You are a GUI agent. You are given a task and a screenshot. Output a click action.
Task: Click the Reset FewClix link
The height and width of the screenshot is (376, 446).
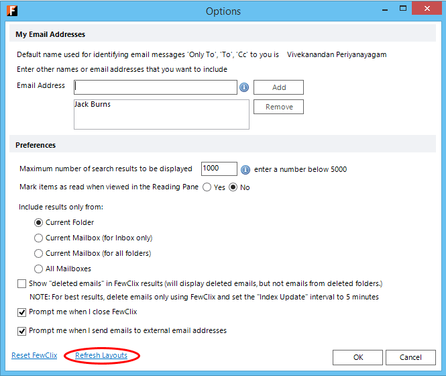pyautogui.click(x=34, y=355)
